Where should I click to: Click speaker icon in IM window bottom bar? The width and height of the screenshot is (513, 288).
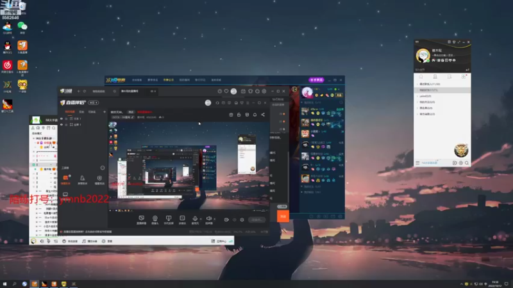click(x=42, y=241)
